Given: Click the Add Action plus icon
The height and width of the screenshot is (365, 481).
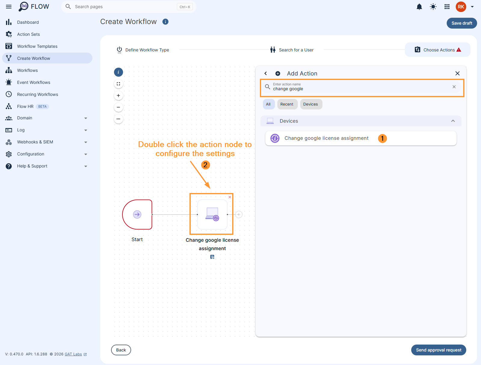Looking at the screenshot, I should 278,73.
